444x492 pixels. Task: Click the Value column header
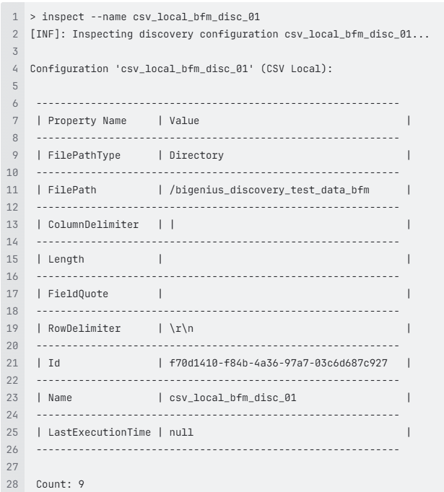(184, 120)
